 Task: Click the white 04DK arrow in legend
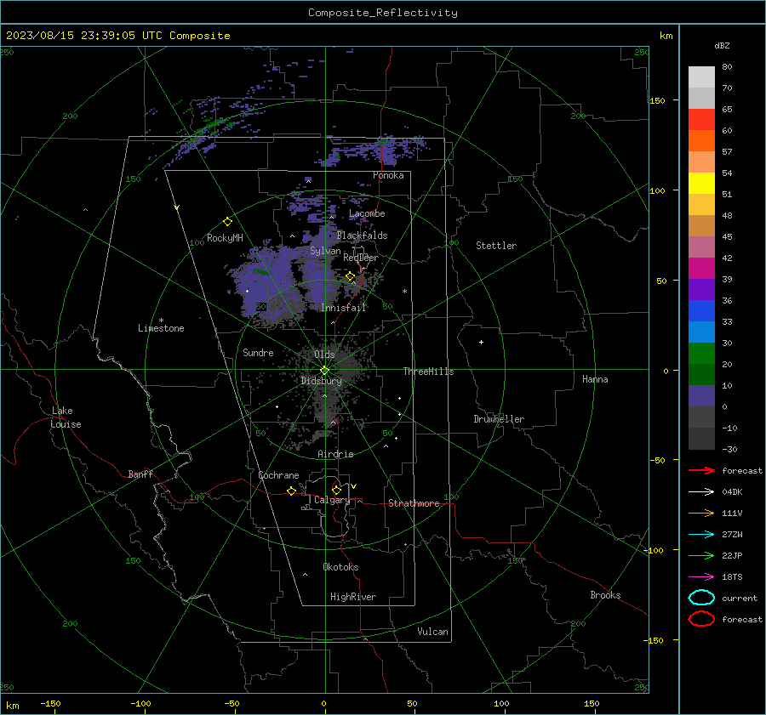point(701,492)
